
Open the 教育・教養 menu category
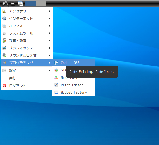pos(27,41)
